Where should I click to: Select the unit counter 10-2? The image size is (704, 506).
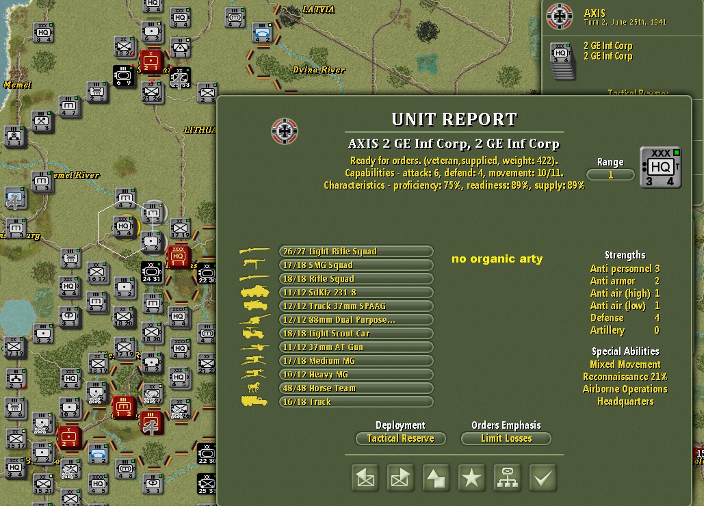coord(70,408)
